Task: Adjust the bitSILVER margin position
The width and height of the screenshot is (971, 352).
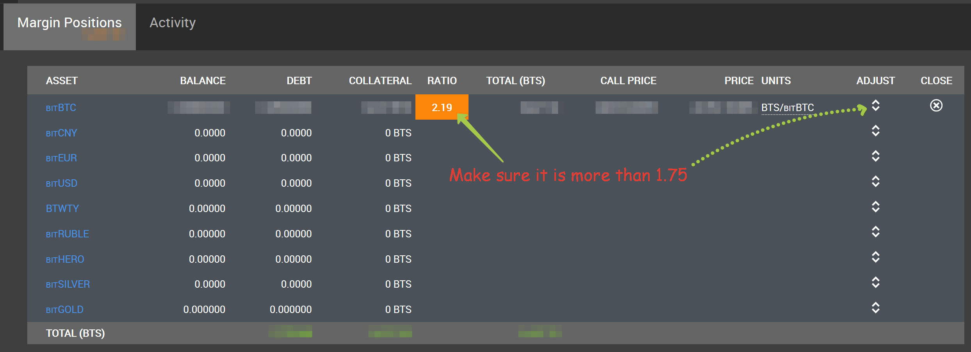Action: [x=876, y=283]
